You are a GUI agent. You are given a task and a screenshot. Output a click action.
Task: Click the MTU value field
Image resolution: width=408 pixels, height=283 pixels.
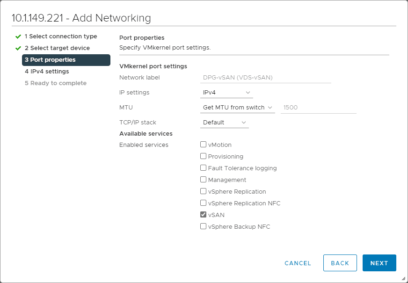point(318,108)
